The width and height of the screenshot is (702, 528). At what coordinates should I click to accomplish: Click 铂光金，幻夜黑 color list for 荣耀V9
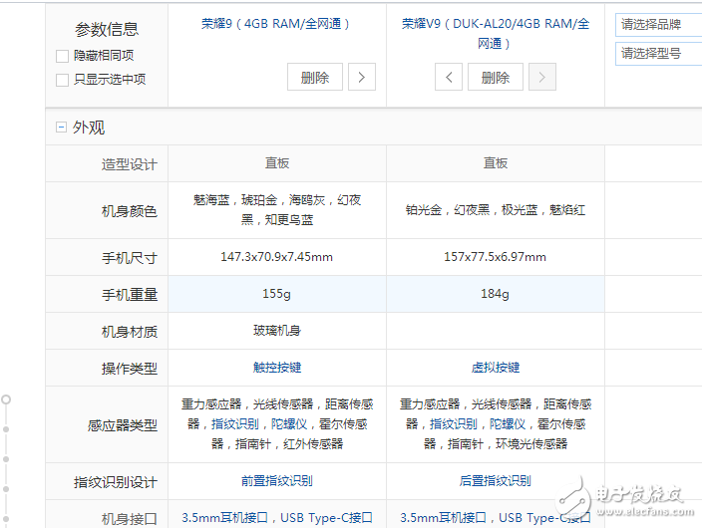[x=496, y=210]
